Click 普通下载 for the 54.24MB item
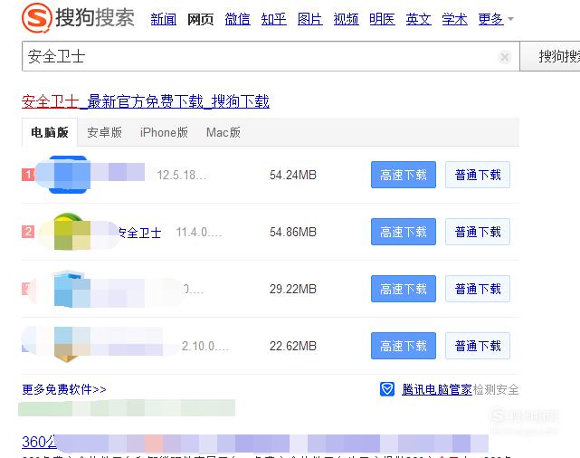The height and width of the screenshot is (458, 580). (x=478, y=175)
